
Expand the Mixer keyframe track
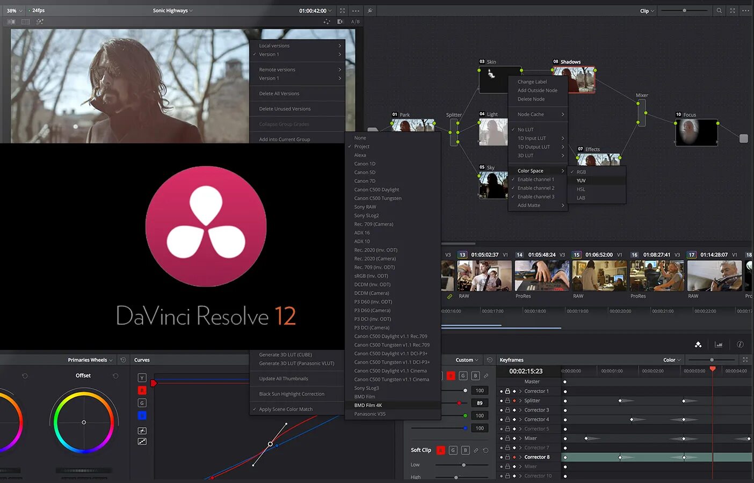(520, 438)
